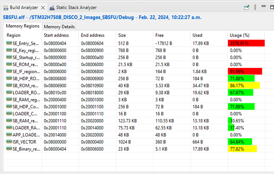Click the SE_Entry_Se... memory region icon
Screen dimensions: 274x174
click(x=9, y=43)
